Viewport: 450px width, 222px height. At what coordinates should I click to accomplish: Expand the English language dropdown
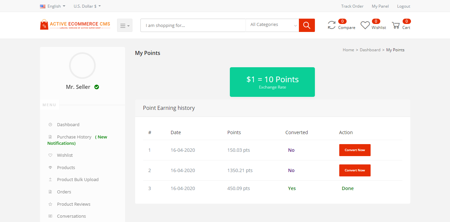[x=53, y=6]
